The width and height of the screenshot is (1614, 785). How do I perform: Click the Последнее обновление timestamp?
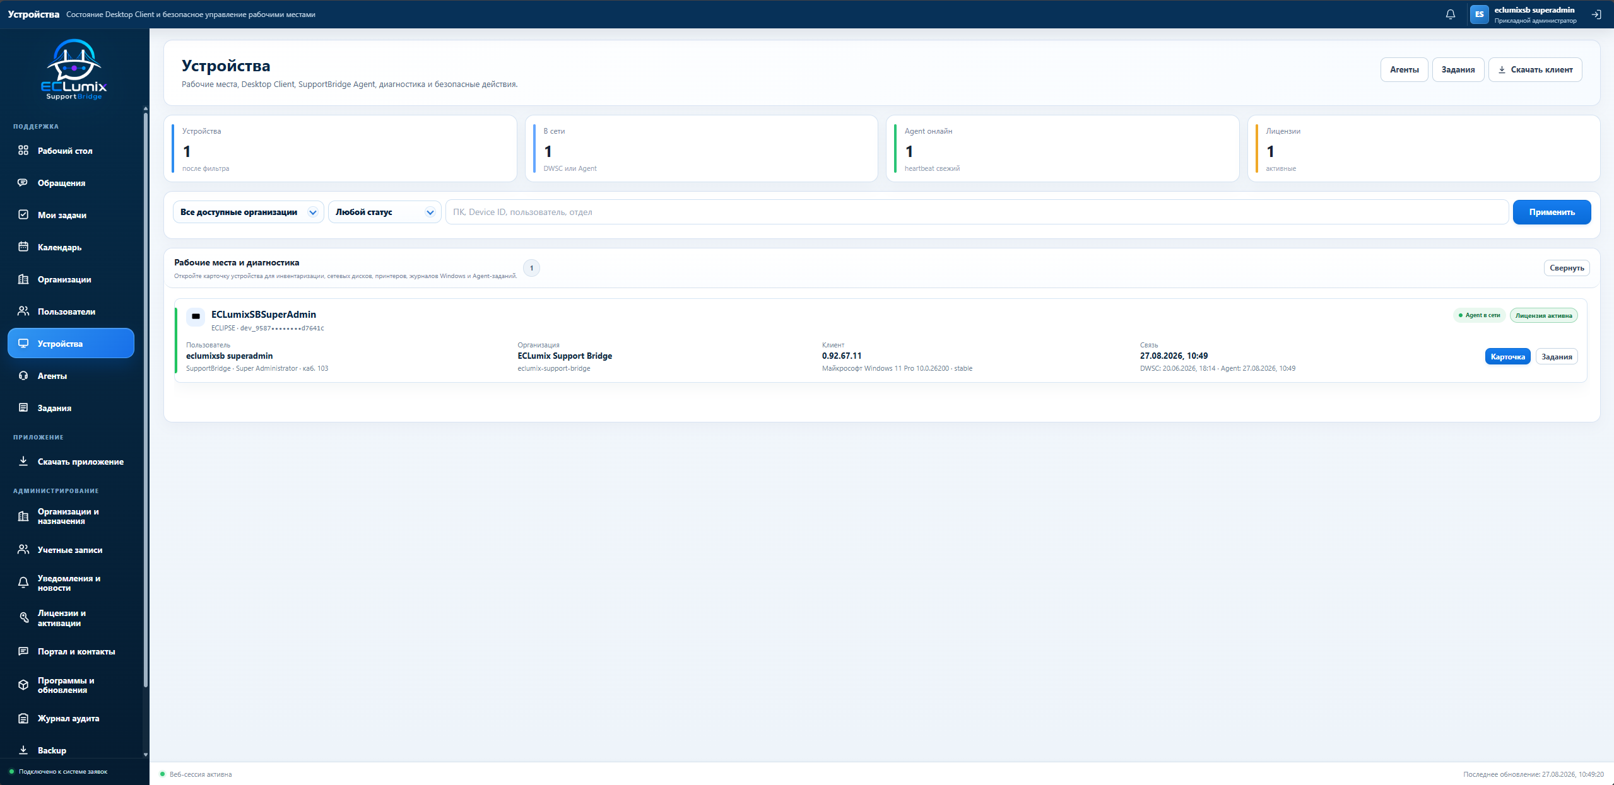1533,774
